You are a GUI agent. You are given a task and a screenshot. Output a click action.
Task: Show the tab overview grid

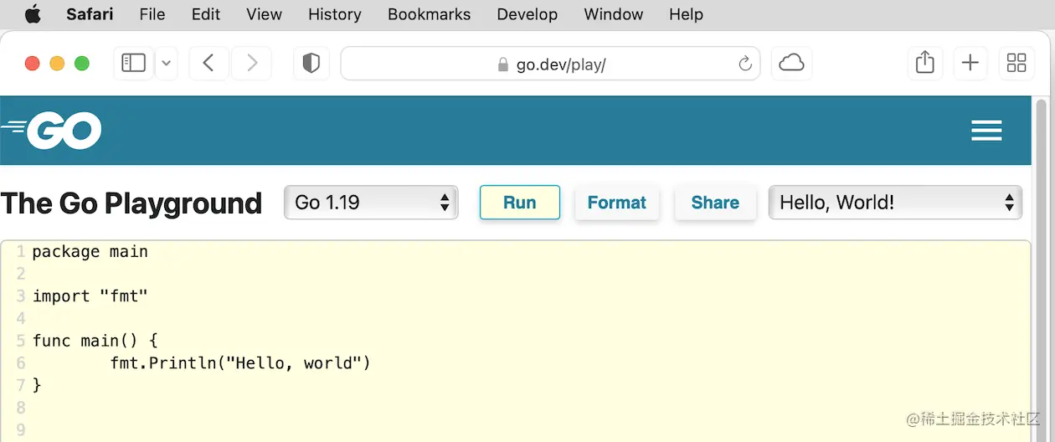pos(1016,64)
